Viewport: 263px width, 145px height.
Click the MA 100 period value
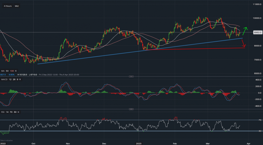tap(12, 71)
